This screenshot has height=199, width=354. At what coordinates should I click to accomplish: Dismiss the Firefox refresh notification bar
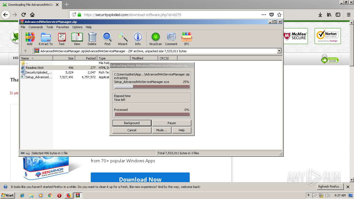tap(348, 187)
